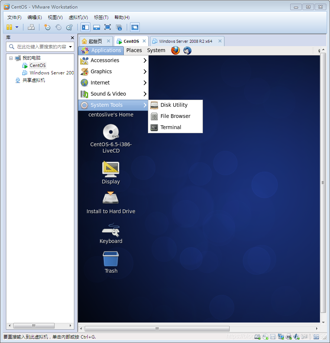Launch Firefox from the GNOME top panel
This screenshot has width=330, height=343.
(x=175, y=50)
